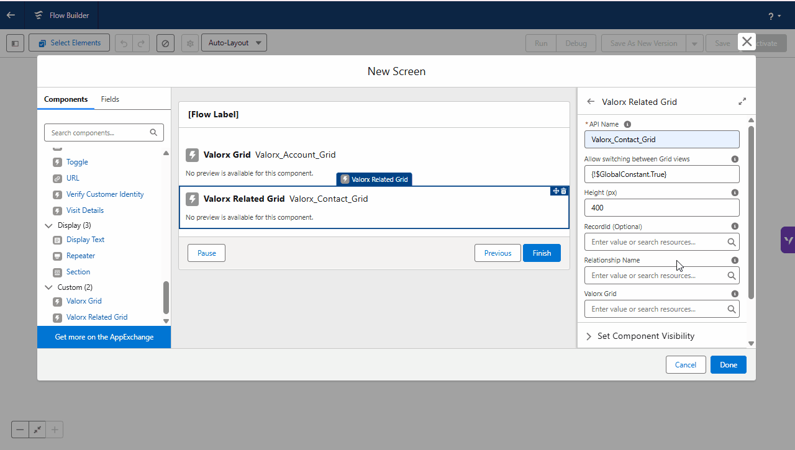The height and width of the screenshot is (450, 795).
Task: Click the Height (px) input field
Action: pos(662,208)
